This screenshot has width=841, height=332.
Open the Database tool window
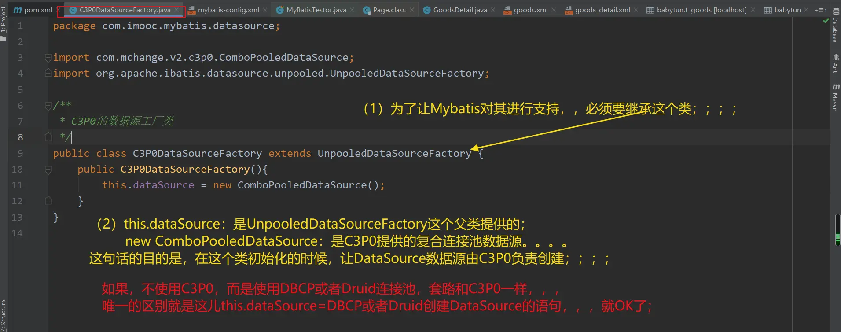pyautogui.click(x=835, y=26)
